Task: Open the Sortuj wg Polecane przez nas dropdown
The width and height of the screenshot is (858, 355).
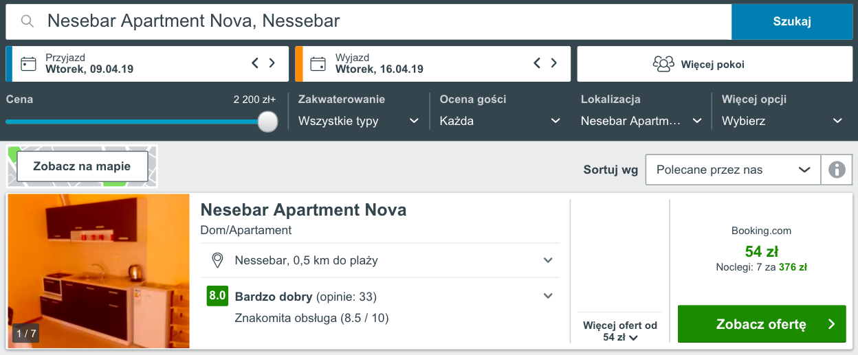Action: tap(734, 170)
